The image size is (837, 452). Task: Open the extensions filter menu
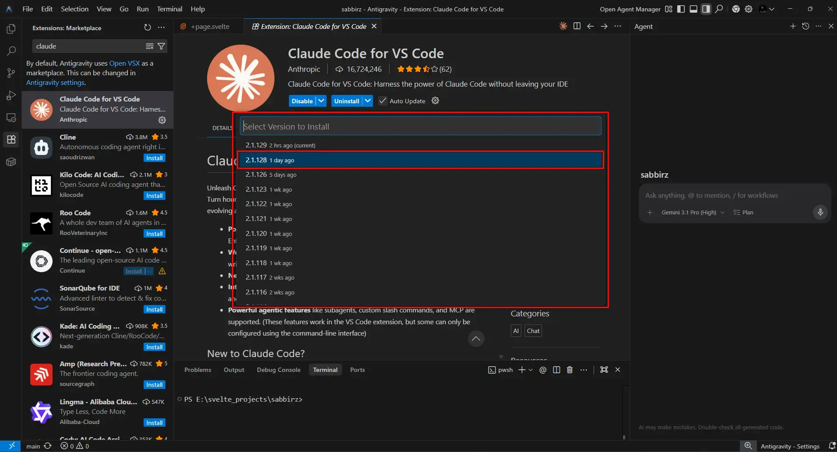pos(161,46)
